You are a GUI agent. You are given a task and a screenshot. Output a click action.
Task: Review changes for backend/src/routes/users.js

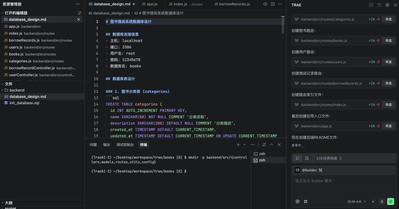pyautogui.click(x=389, y=62)
